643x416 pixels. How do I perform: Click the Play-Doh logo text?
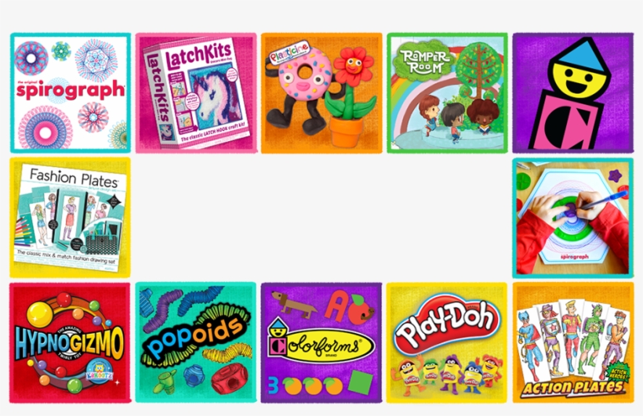pyautogui.click(x=447, y=324)
